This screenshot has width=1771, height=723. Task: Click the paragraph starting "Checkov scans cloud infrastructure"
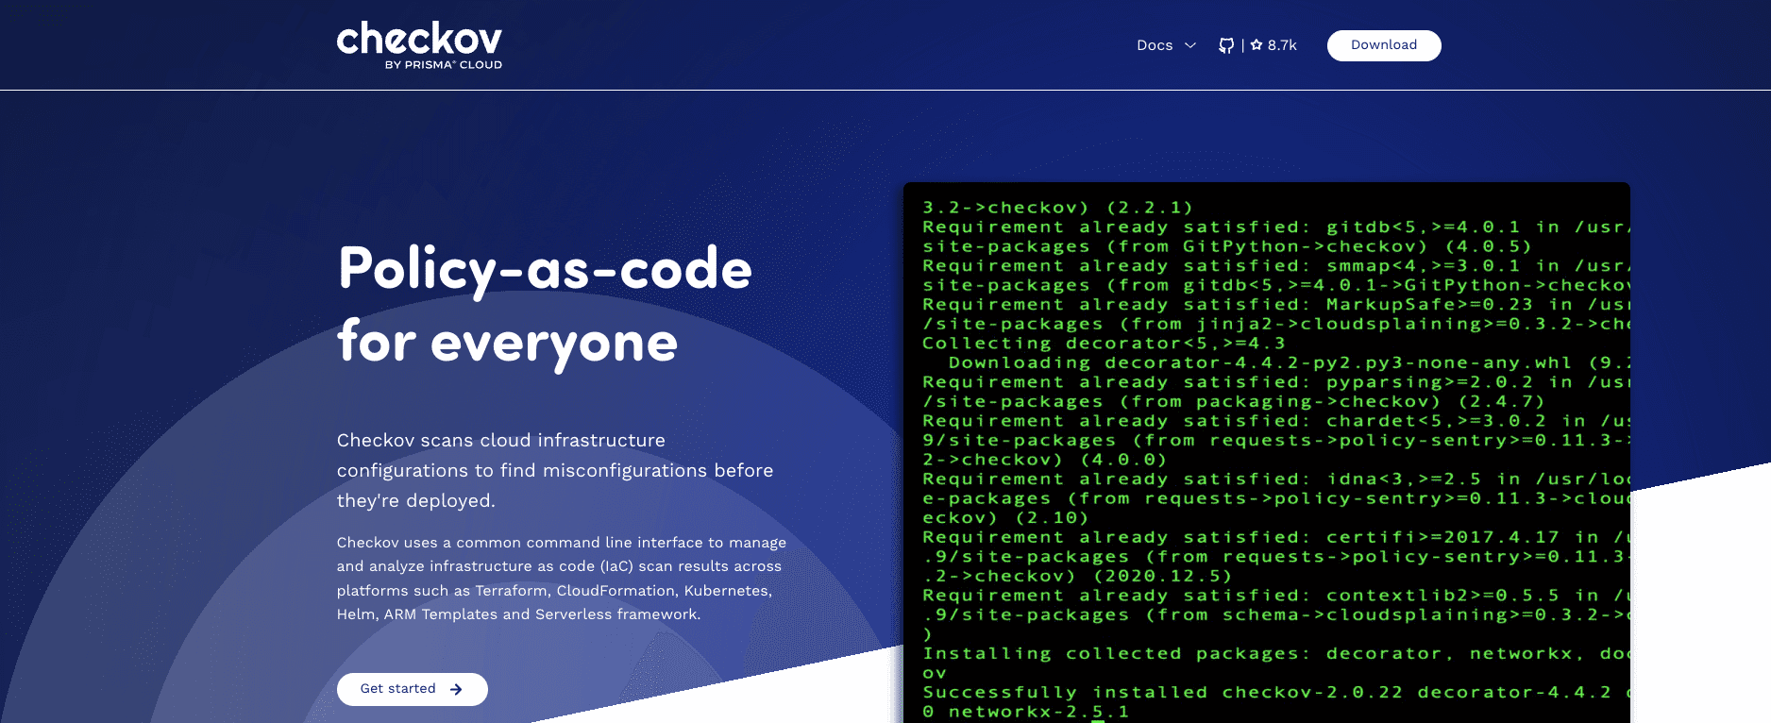pos(555,470)
